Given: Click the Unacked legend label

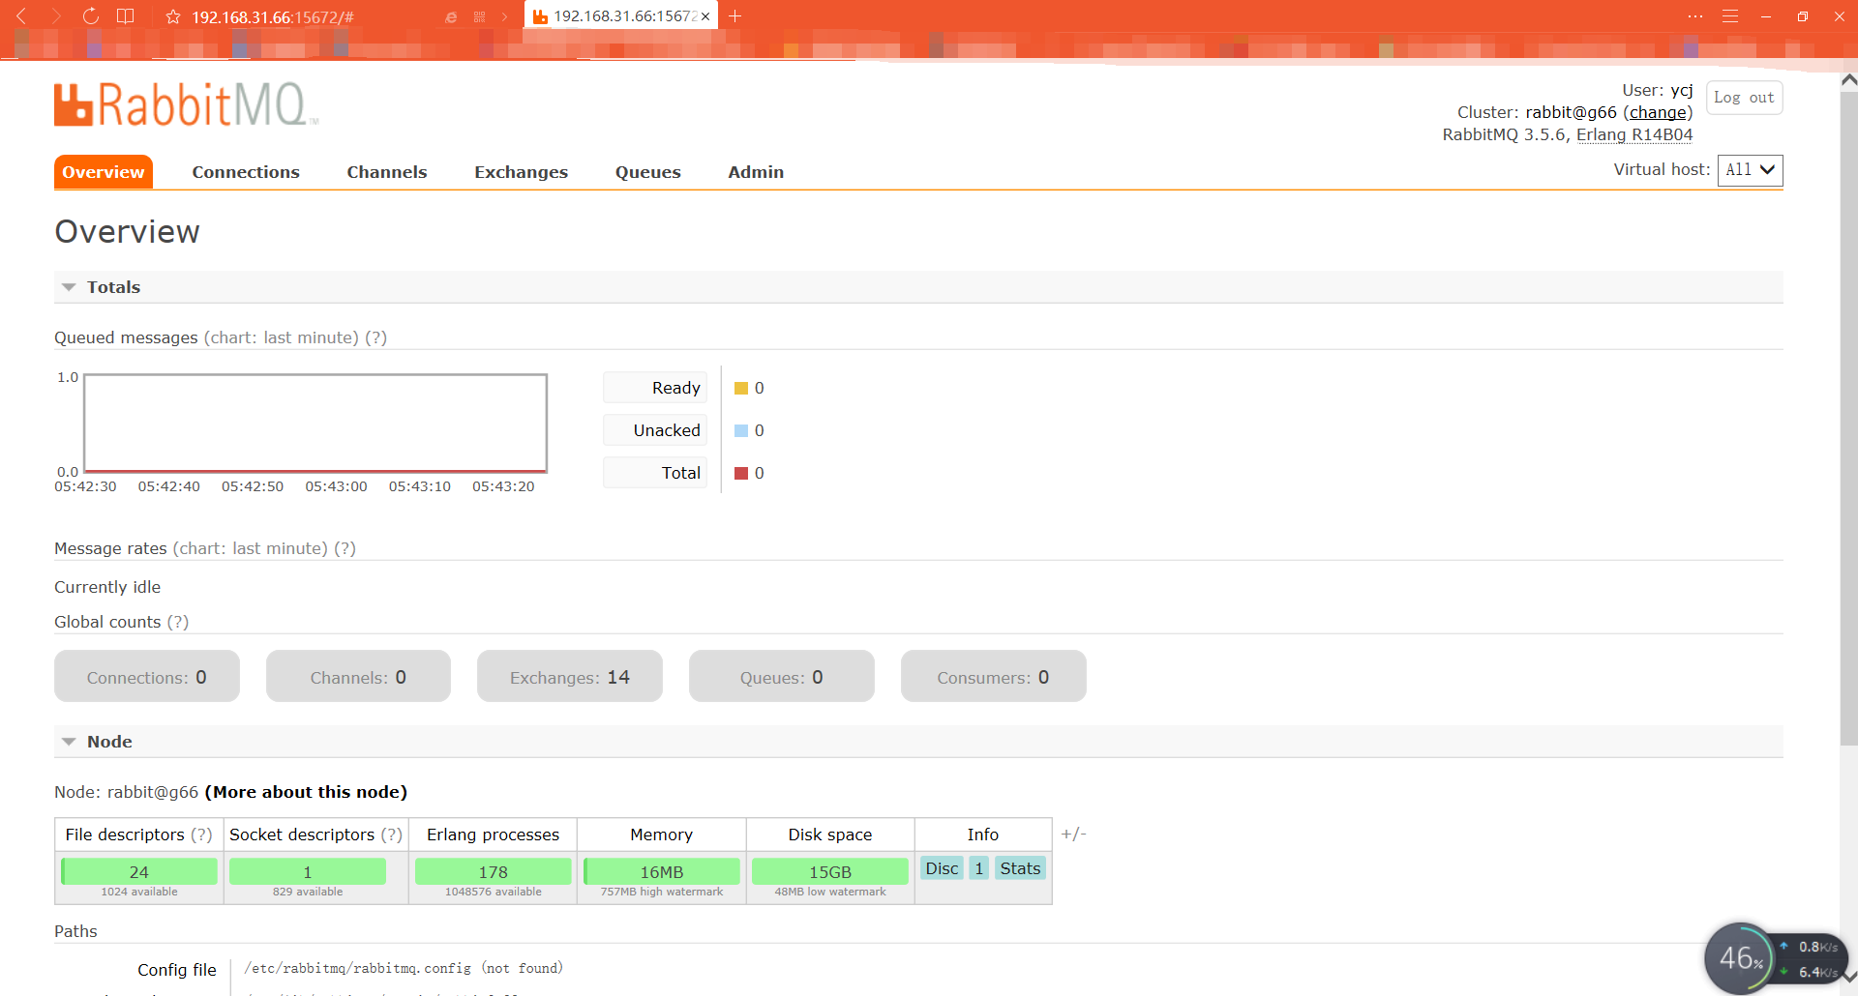Looking at the screenshot, I should click(655, 430).
